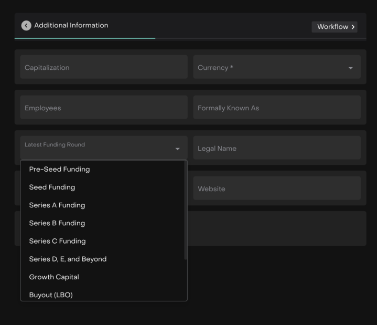The width and height of the screenshot is (377, 325).
Task: Collapse the Latest Funding Round dropdown arrow
Action: 177,149
